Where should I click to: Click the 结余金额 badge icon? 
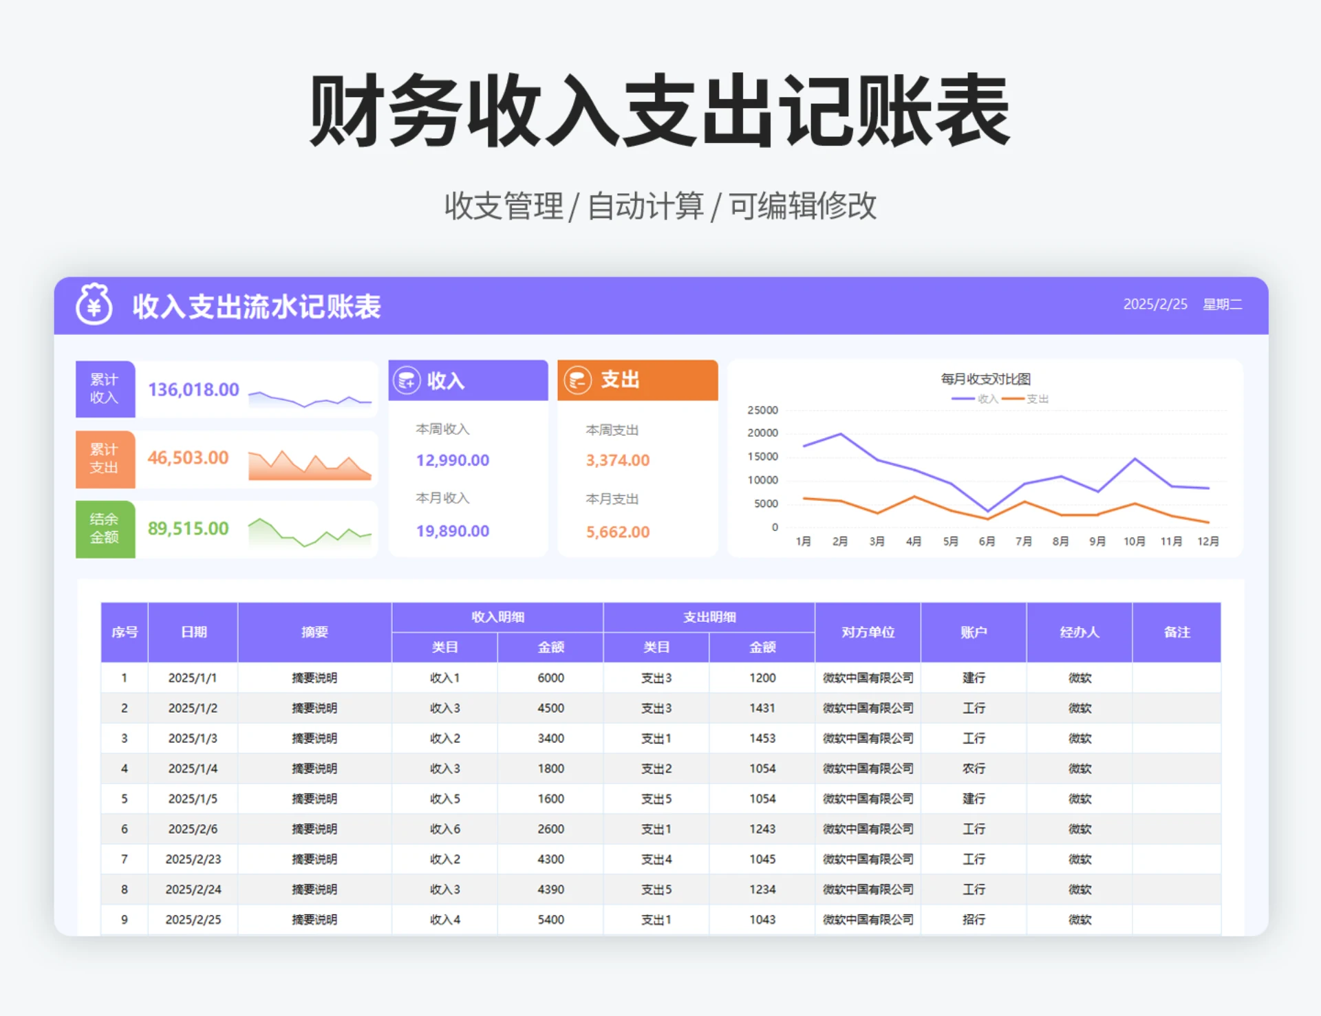pyautogui.click(x=105, y=529)
